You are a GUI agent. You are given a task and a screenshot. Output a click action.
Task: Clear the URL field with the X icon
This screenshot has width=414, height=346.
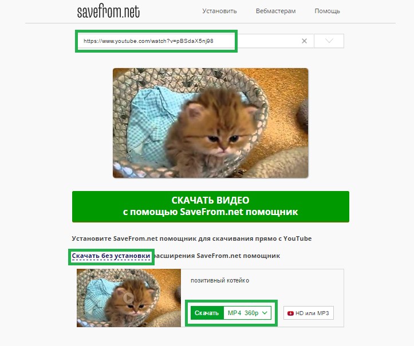point(304,41)
